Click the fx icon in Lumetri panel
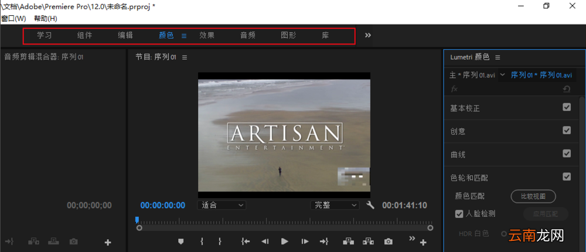This screenshot has height=252, width=586. pos(455,89)
